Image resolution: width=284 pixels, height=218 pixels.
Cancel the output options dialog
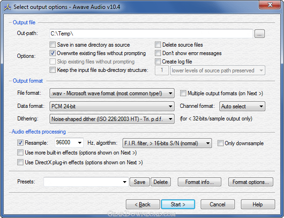(218, 204)
